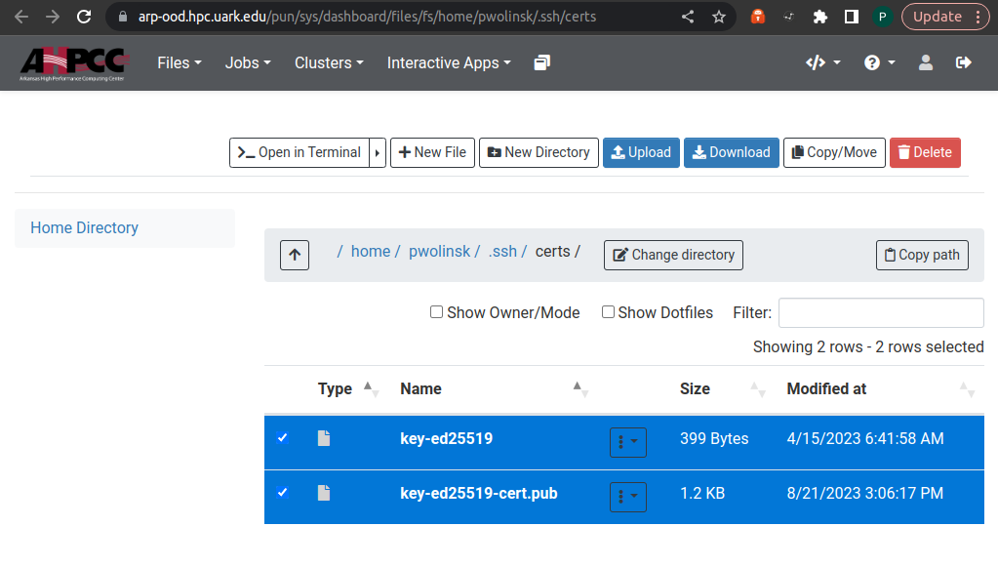998x567 pixels.
Task: Open the browser extensions puzzle icon
Action: pos(819,17)
